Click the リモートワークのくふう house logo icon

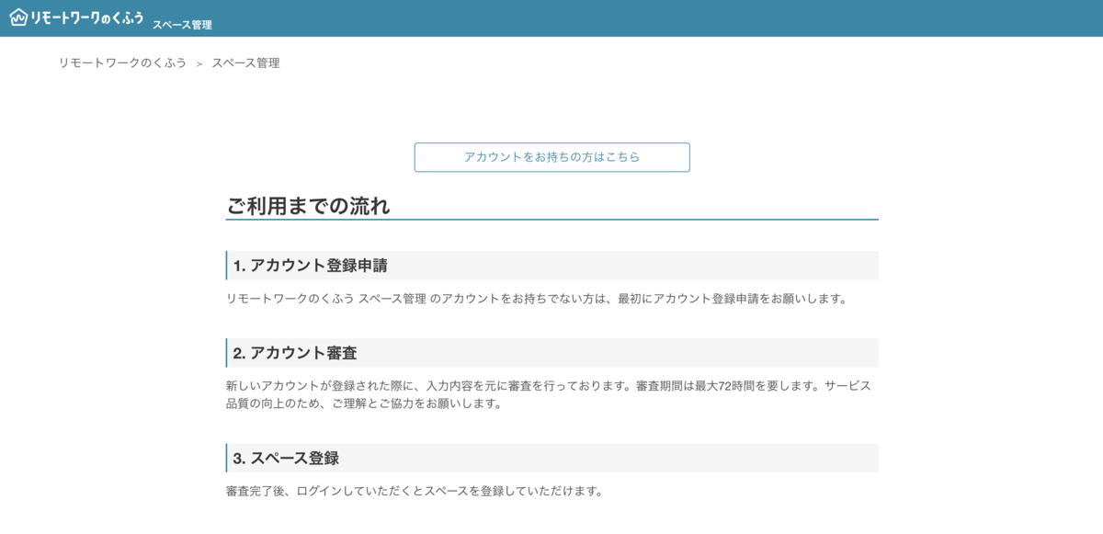(18, 17)
